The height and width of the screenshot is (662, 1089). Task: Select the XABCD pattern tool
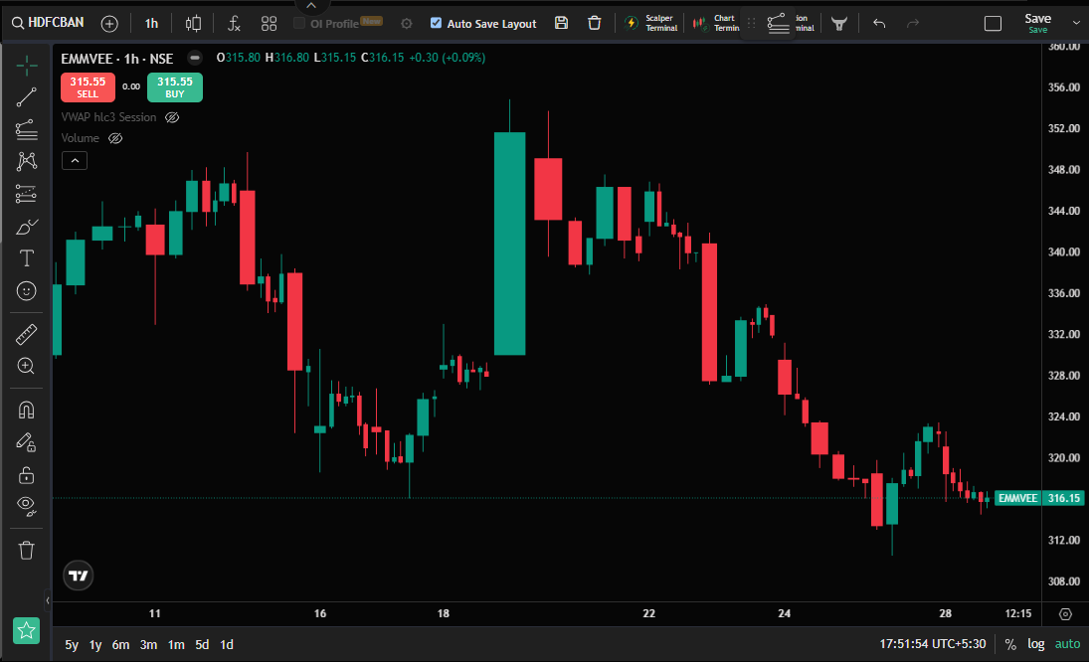click(x=27, y=161)
